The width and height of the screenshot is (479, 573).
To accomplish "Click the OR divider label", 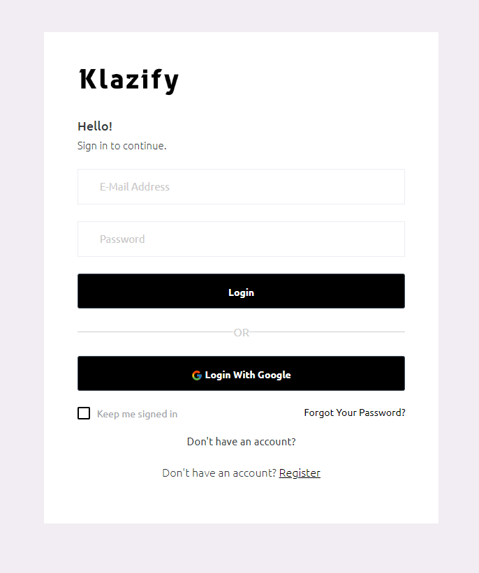I will pyautogui.click(x=242, y=332).
